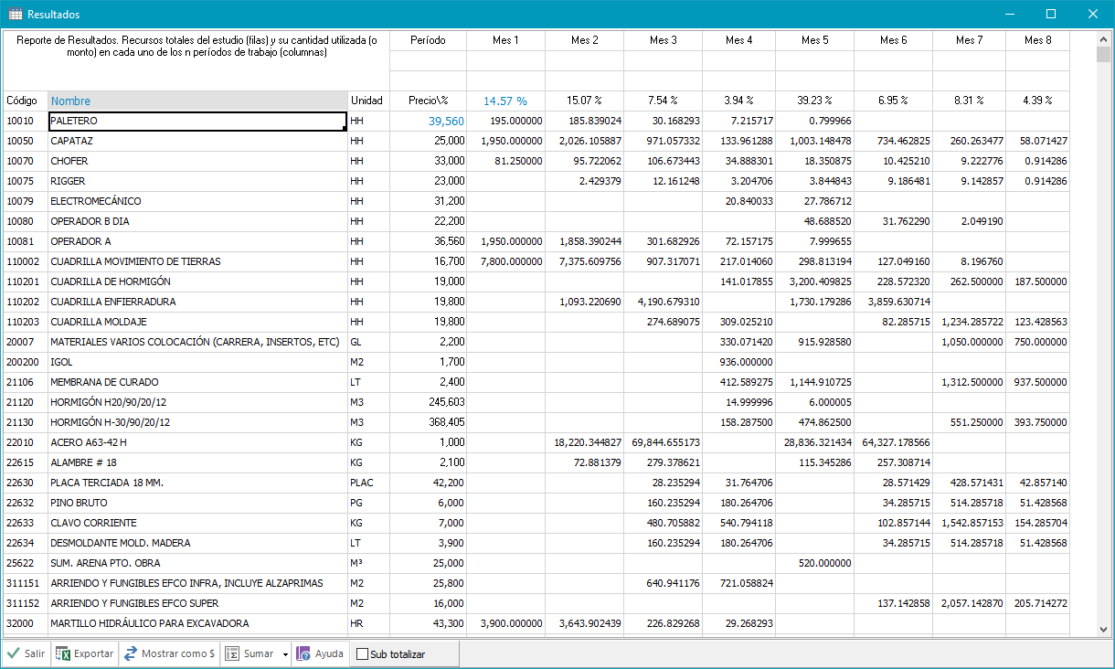Select the Mes 1 column header
This screenshot has width=1115, height=669.
505,40
